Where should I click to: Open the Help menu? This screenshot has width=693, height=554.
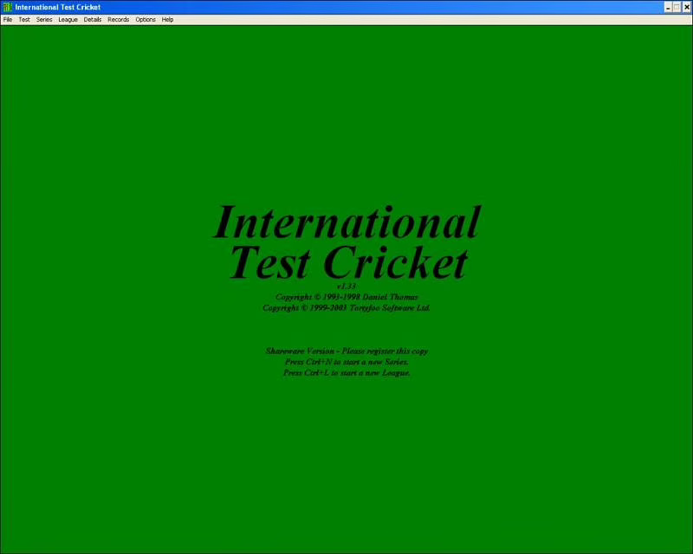167,19
